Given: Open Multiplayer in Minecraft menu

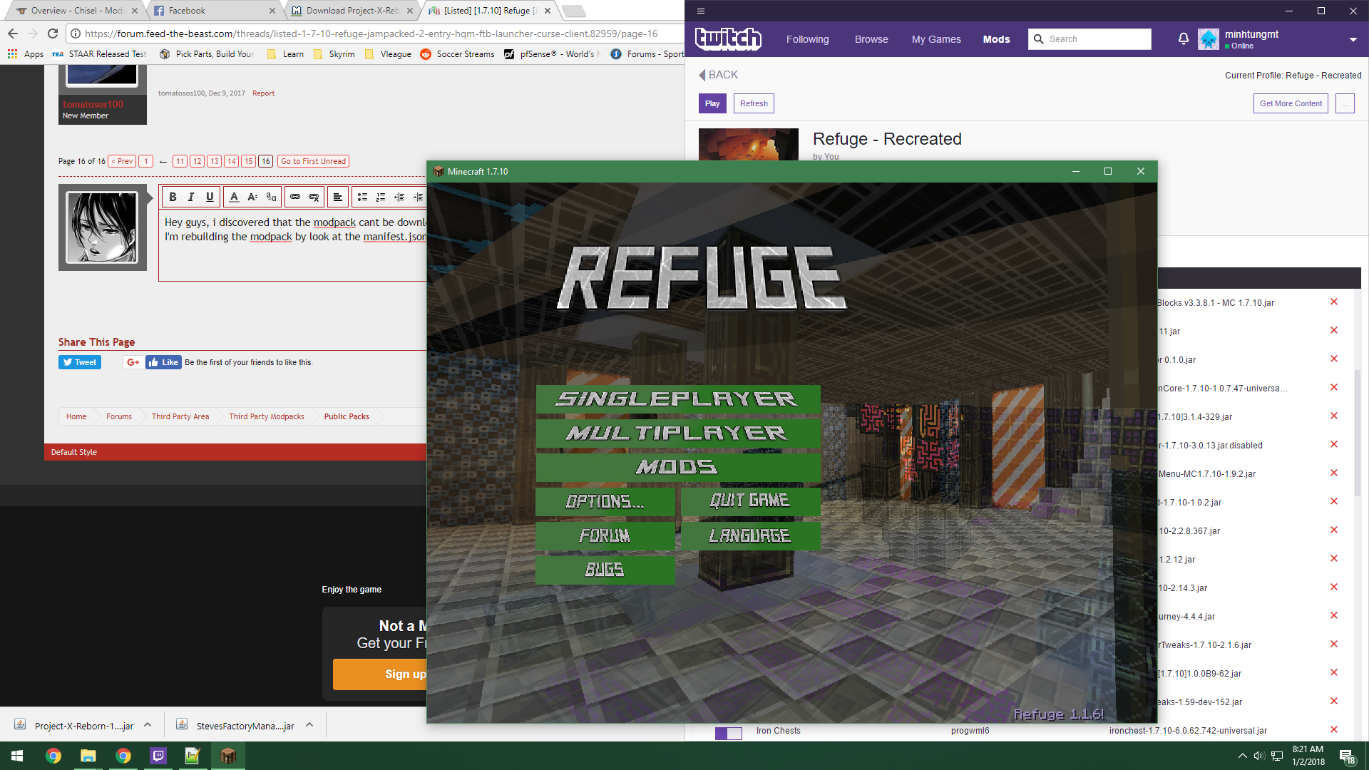Looking at the screenshot, I should coord(678,433).
